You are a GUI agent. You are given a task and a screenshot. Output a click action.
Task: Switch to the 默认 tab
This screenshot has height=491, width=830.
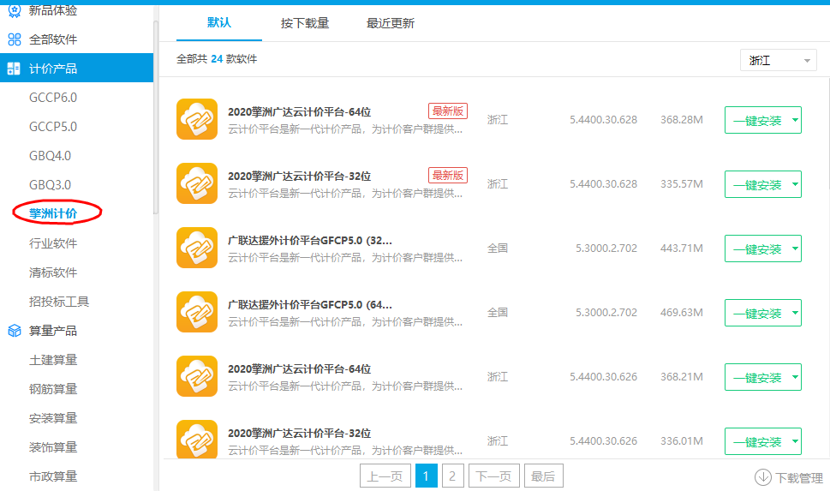(x=219, y=22)
